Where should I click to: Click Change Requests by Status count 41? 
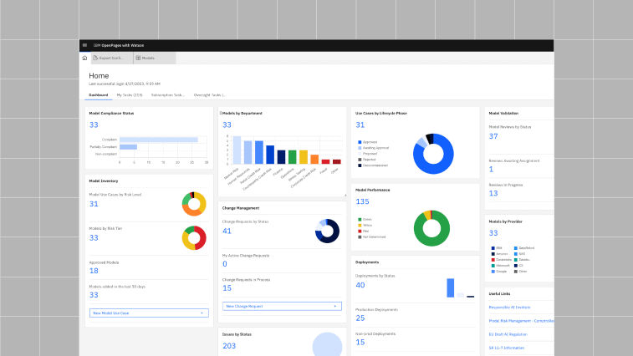tap(227, 231)
